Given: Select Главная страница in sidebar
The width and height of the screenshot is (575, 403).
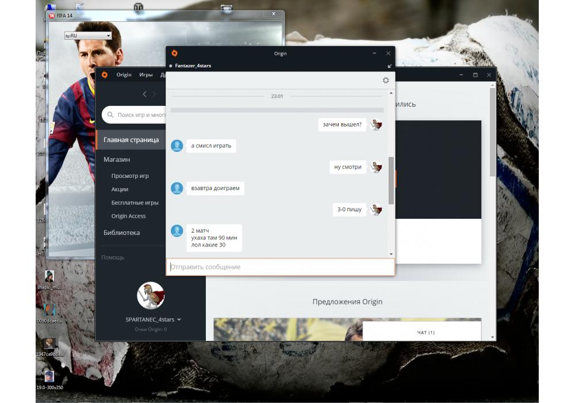Looking at the screenshot, I should click(x=131, y=140).
